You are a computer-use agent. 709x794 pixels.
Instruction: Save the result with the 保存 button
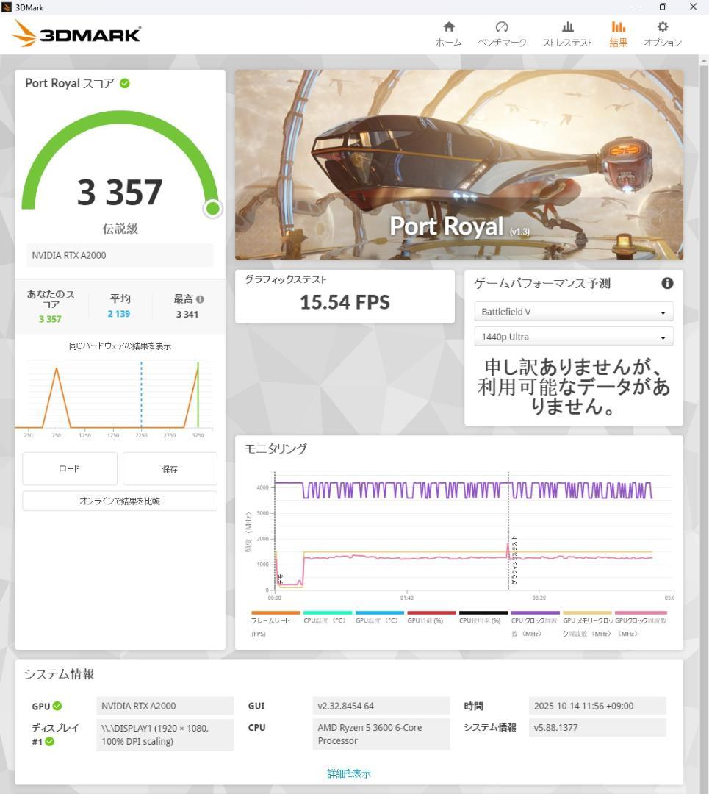[x=170, y=468]
